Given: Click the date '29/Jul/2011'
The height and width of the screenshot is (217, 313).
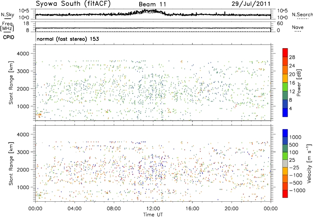Looking at the screenshot, I should (x=251, y=4).
